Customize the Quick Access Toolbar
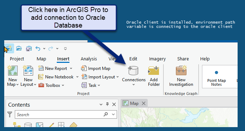The image size is (245, 131). 66,49
